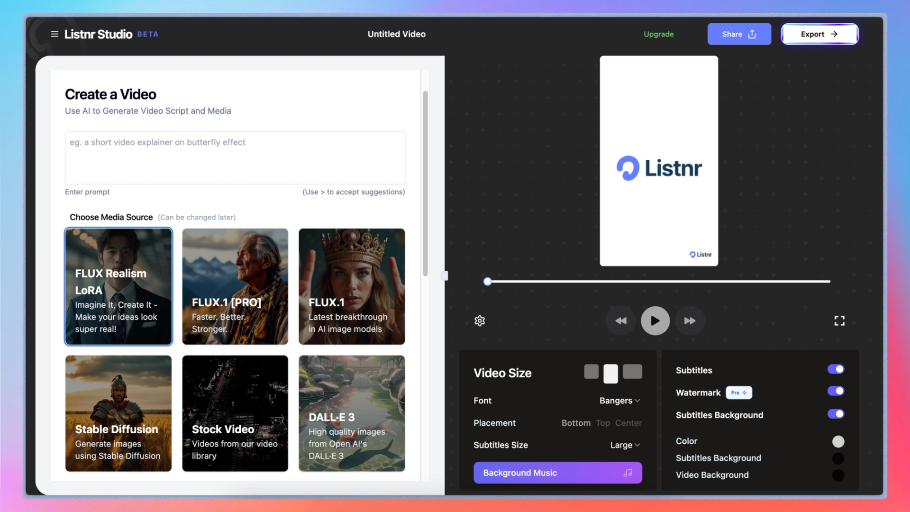Turn off Subtitles Background switch
Screen dimensions: 910x512
836,414
